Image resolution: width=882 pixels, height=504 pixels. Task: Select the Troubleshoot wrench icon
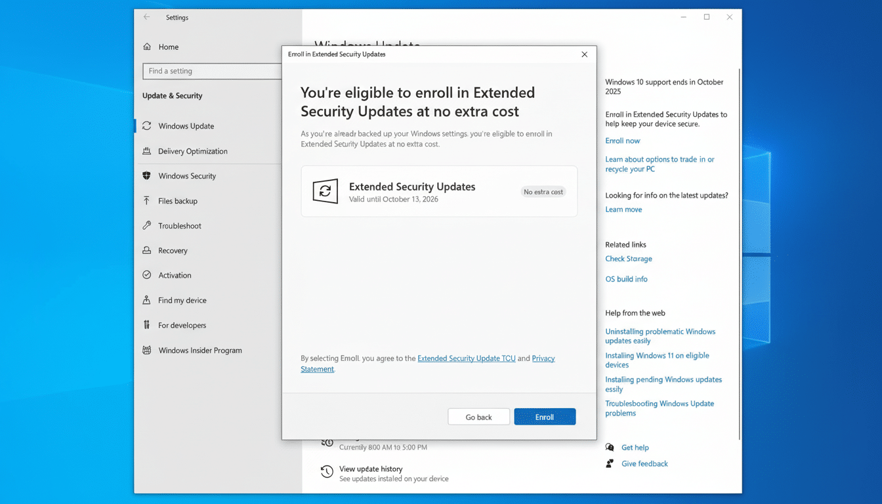[x=146, y=225]
